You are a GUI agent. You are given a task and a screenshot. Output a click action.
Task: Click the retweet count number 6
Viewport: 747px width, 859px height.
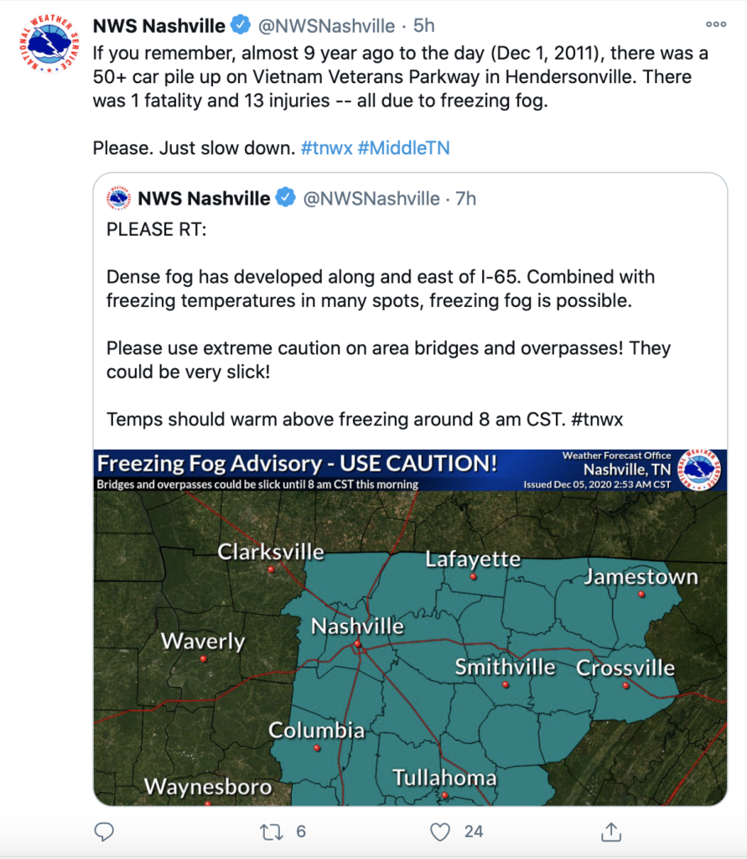tap(301, 831)
